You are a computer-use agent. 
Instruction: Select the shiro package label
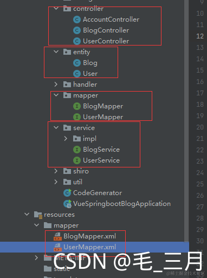pos(81,171)
